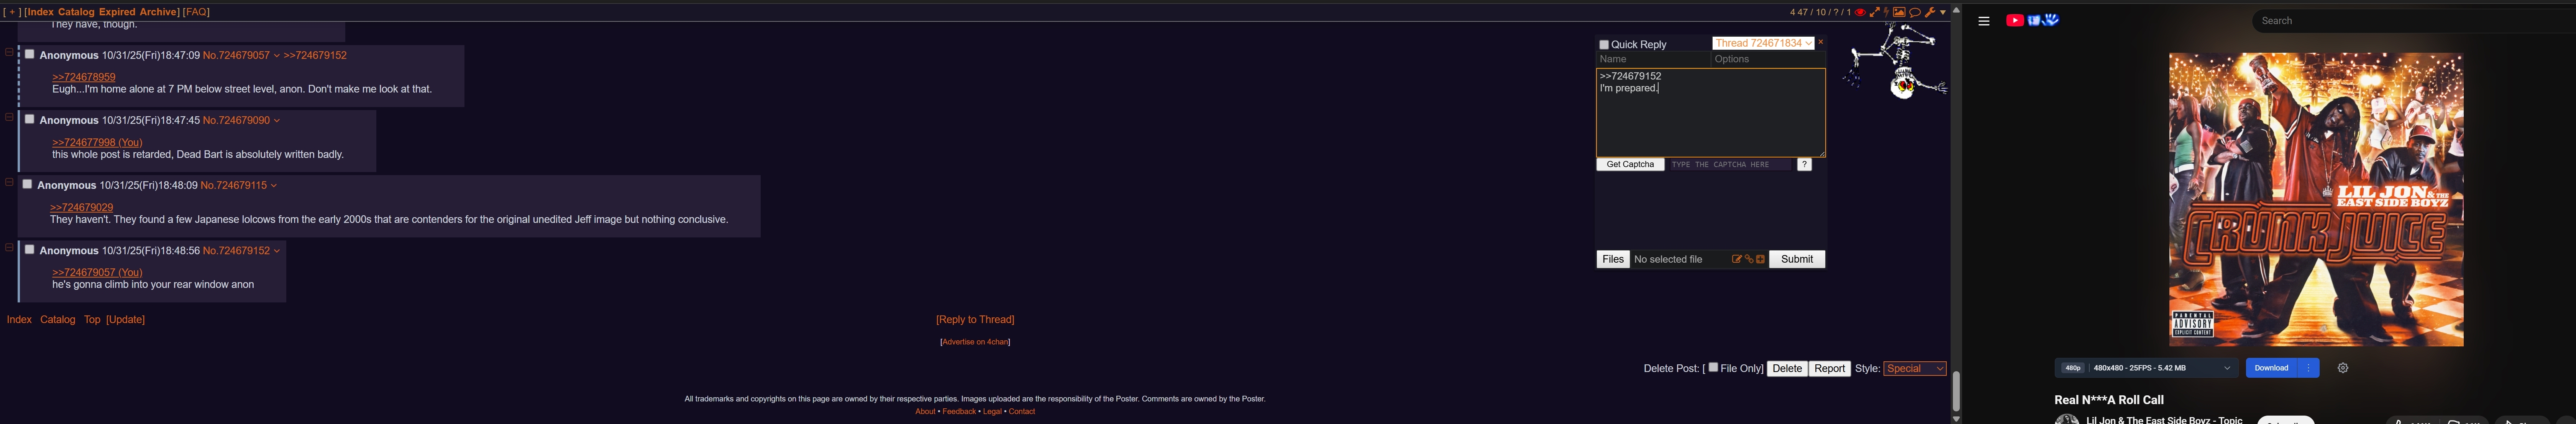Screen dimensions: 2576x424
Task: Click the gear icon next to Download
Action: [2343, 368]
